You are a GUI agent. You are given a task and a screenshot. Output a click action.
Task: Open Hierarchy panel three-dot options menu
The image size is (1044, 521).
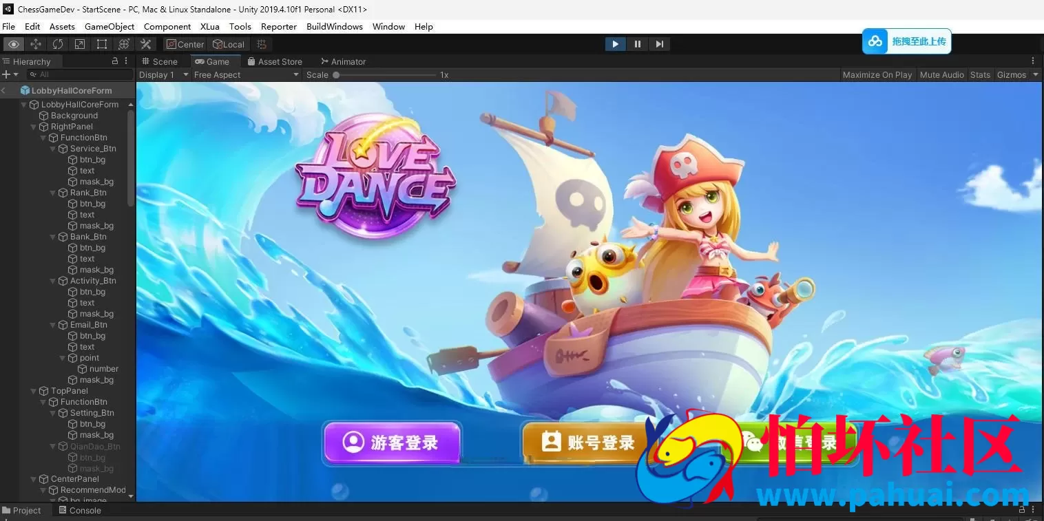pos(126,61)
